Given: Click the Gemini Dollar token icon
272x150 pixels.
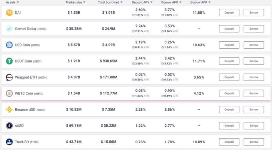Looking at the screenshot, I should [9, 29].
